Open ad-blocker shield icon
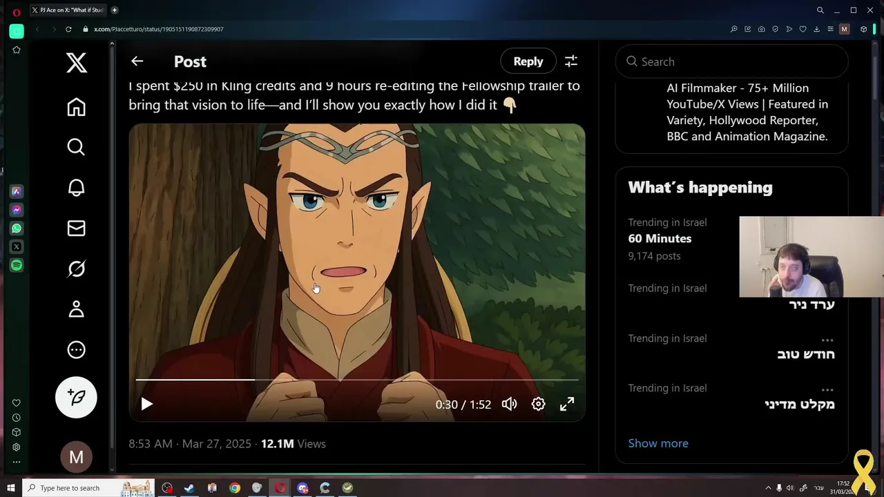 [775, 29]
